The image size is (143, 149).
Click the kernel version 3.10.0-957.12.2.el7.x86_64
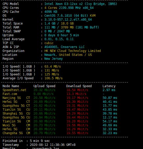(68, 20)
